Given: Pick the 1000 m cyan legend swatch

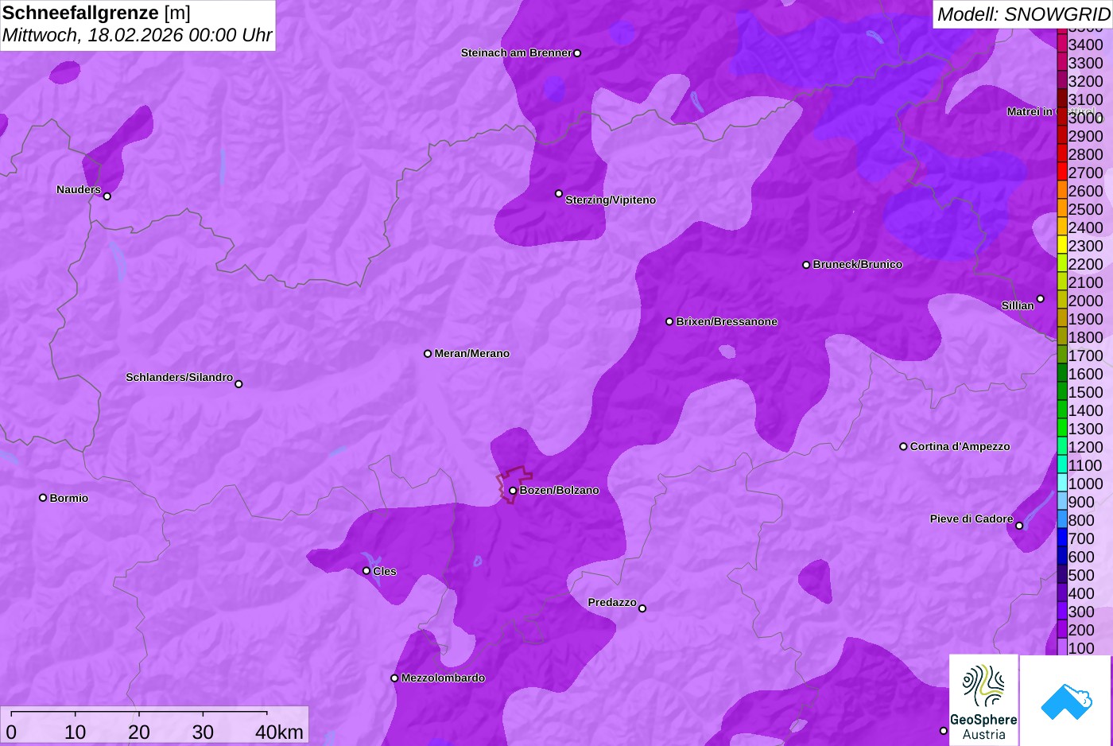Looking at the screenshot, I should (x=1061, y=484).
